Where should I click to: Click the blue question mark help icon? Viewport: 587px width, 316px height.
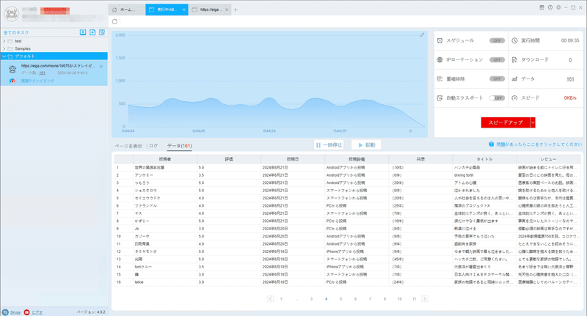491,144
